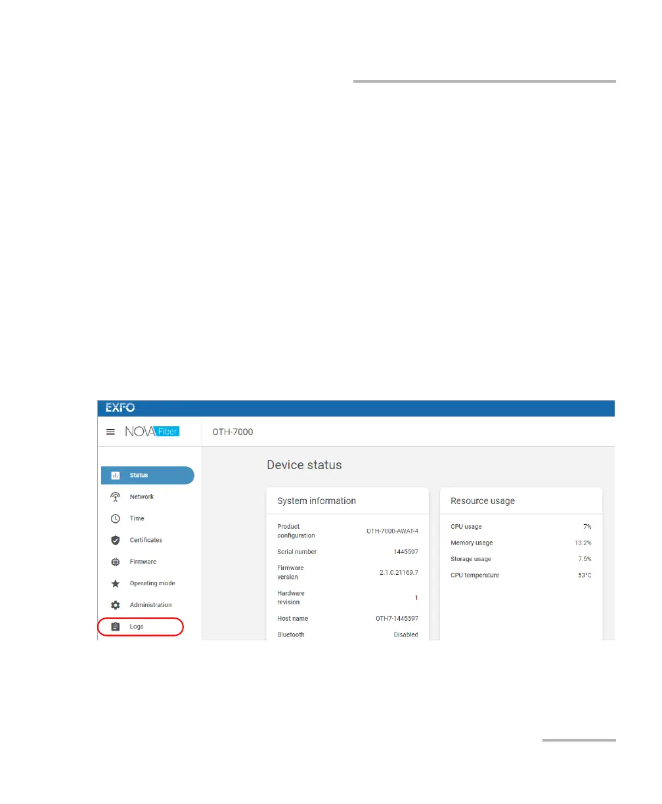Viewport: 662px width, 804px height.
Task: Click the Firmware chip icon
Action: (x=116, y=562)
